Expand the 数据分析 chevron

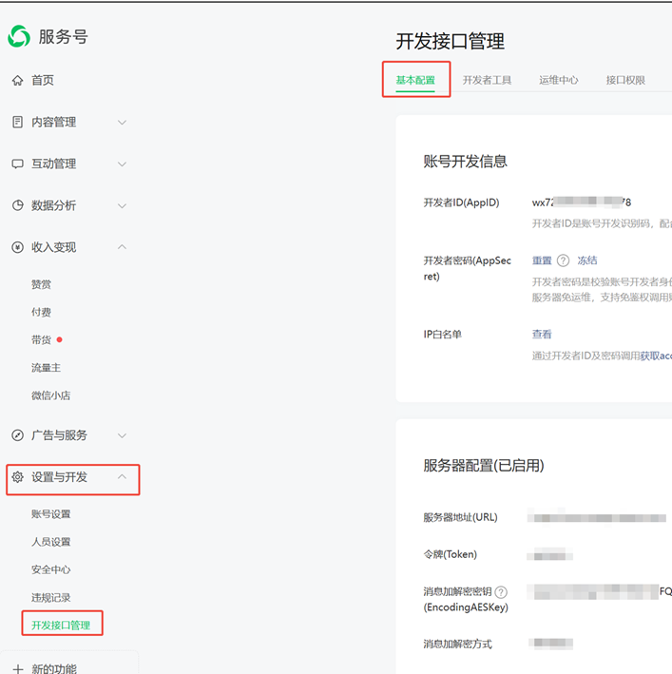[x=122, y=206]
